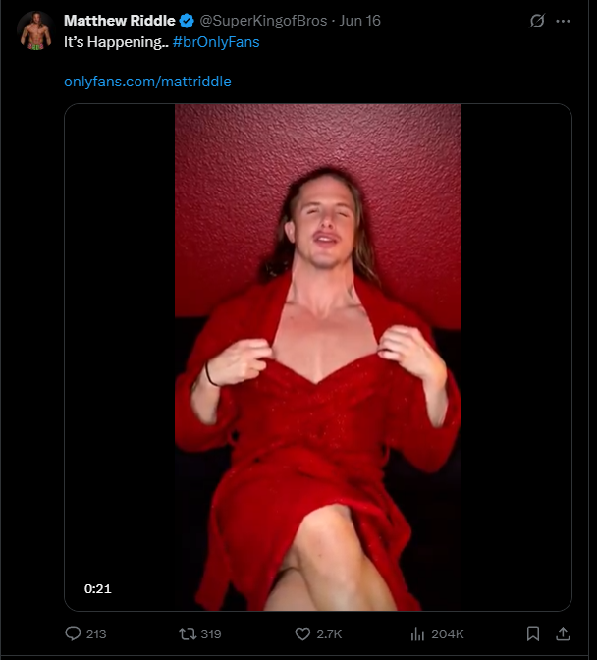Click the 213 replies count
The height and width of the screenshot is (660, 597).
tap(96, 633)
